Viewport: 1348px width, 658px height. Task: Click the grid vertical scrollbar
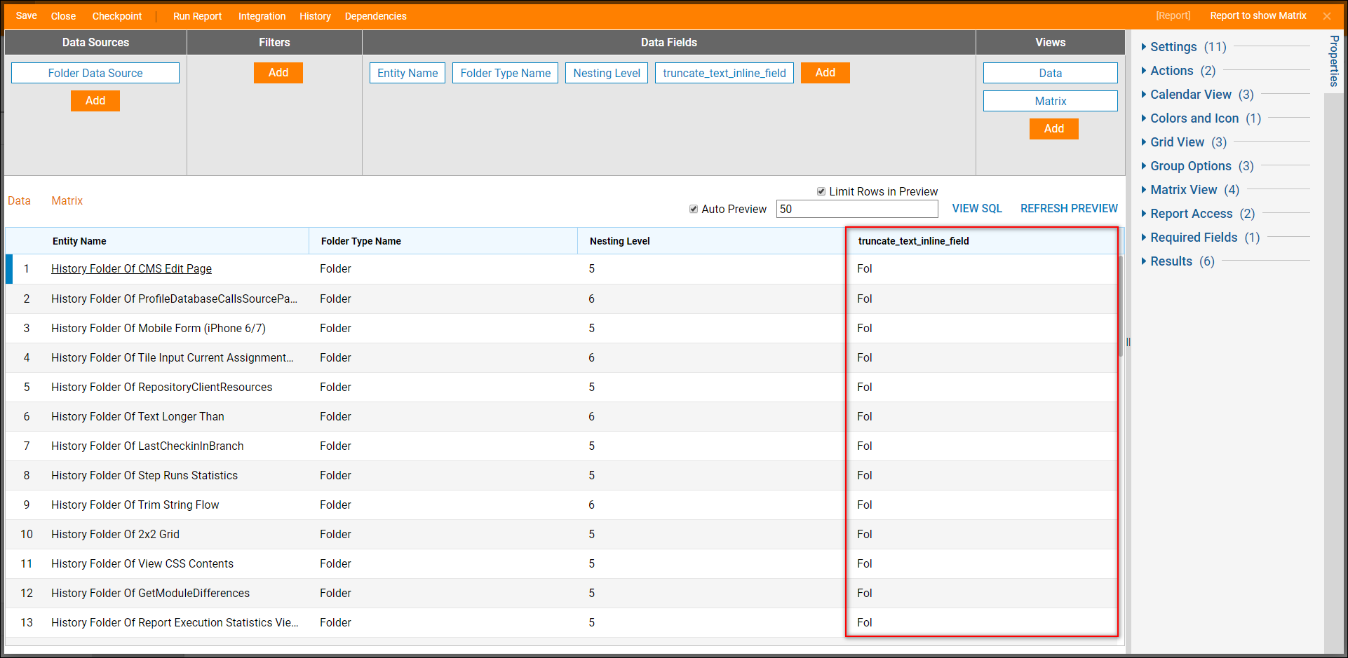(1121, 305)
